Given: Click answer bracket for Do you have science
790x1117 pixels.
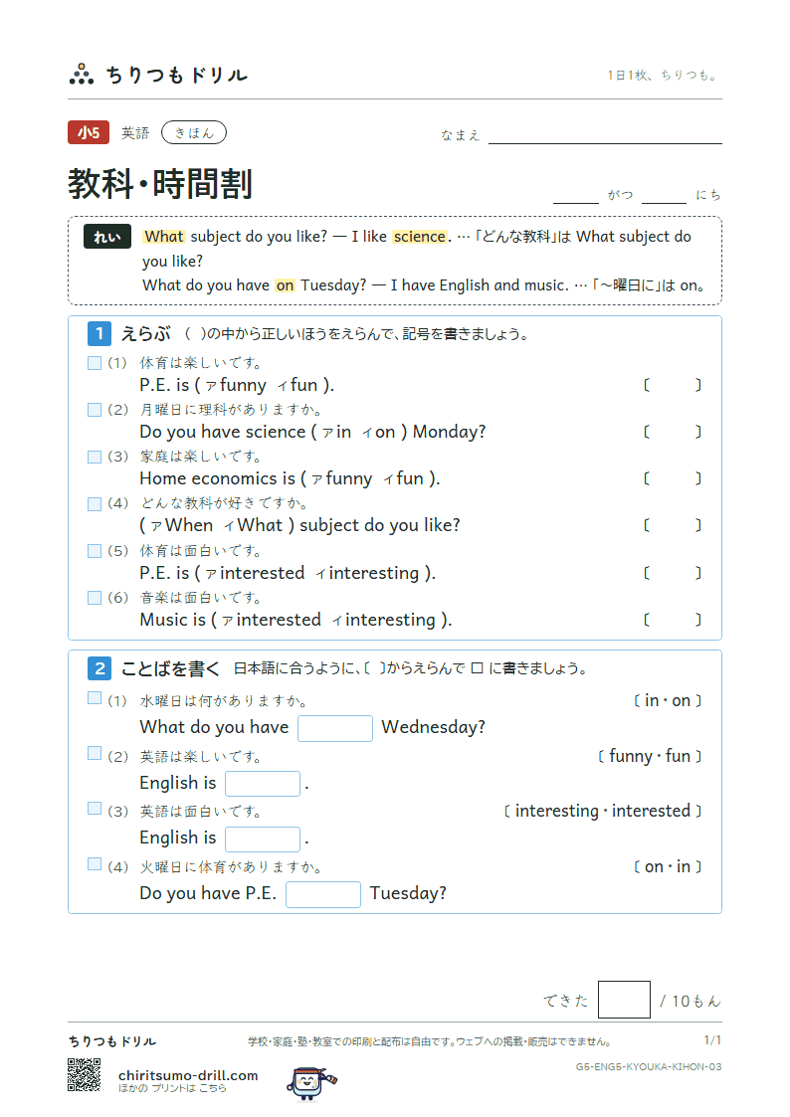Looking at the screenshot, I should (673, 432).
